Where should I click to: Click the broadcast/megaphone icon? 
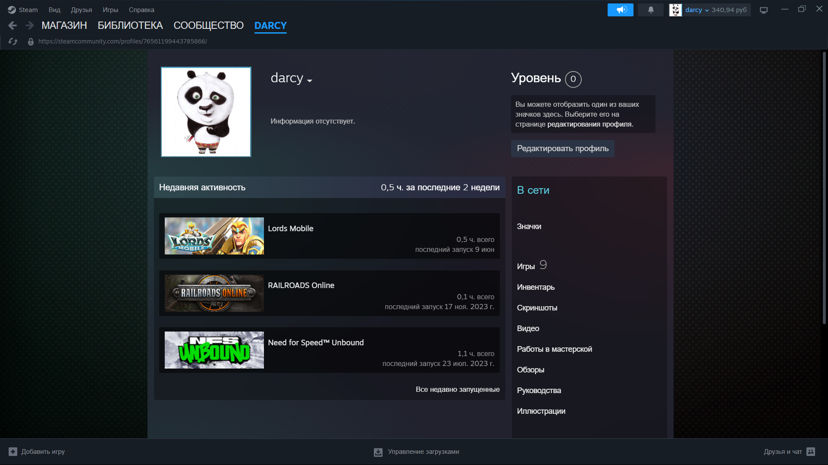621,9
